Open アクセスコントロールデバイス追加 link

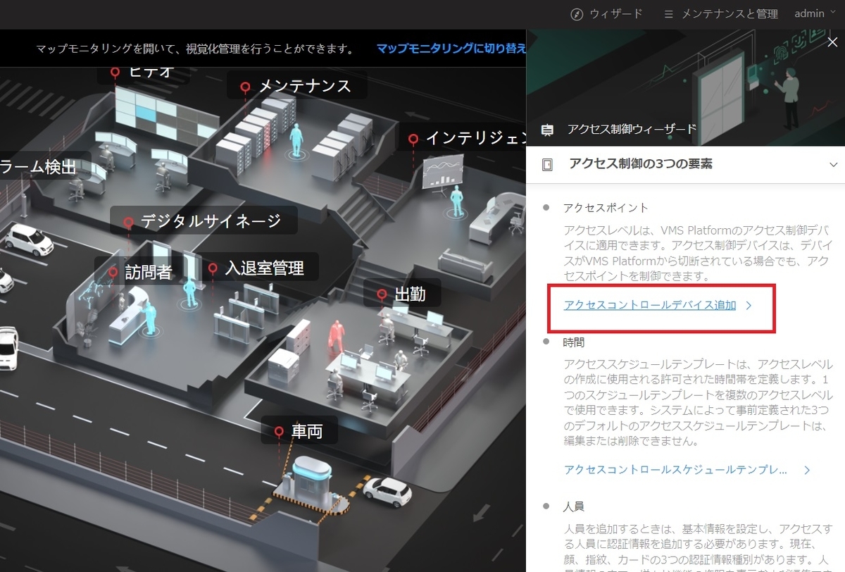[650, 305]
